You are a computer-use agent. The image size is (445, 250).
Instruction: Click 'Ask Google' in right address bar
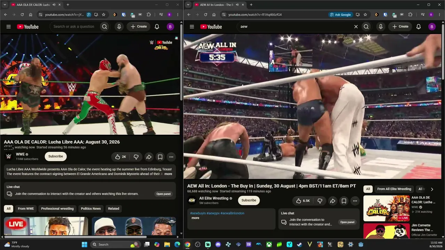point(341,15)
